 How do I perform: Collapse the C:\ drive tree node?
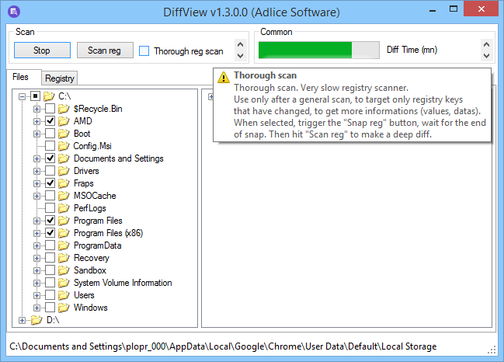22,96
